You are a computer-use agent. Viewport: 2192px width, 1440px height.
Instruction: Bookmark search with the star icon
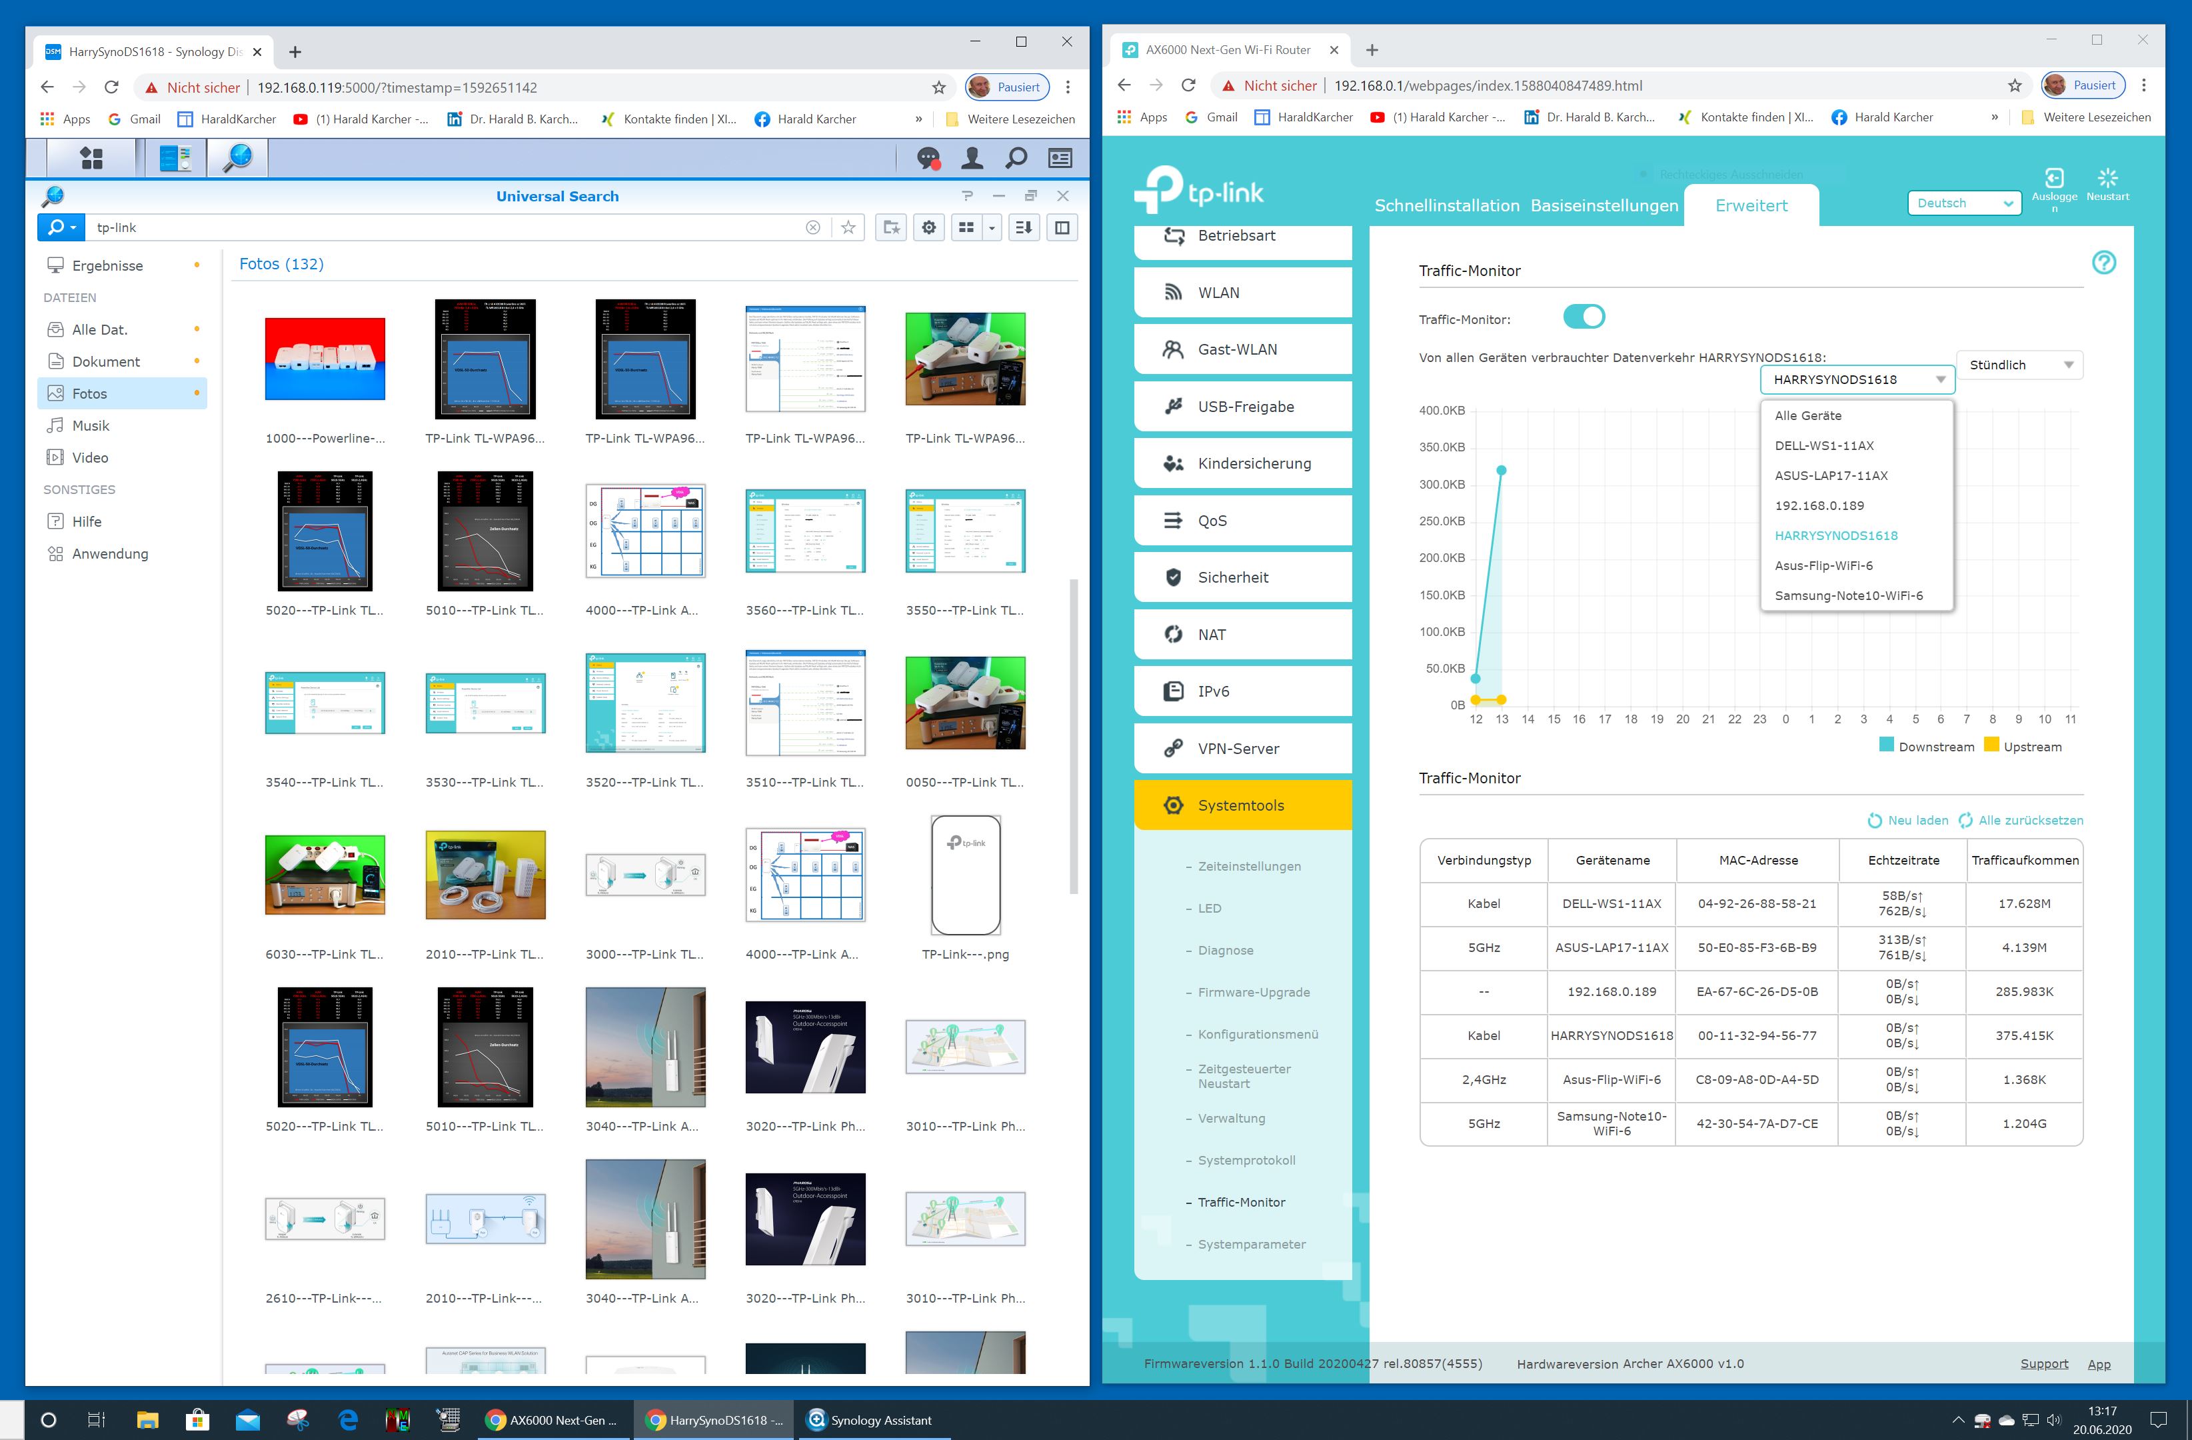(848, 227)
